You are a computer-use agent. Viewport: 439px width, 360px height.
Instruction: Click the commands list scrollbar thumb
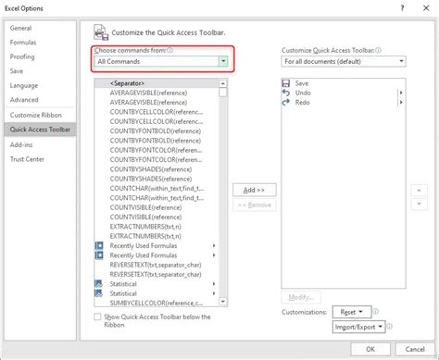[x=222, y=93]
